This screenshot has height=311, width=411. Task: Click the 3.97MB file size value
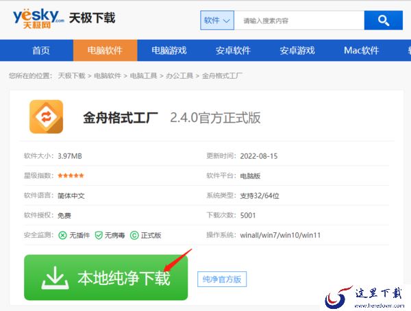[x=70, y=156]
